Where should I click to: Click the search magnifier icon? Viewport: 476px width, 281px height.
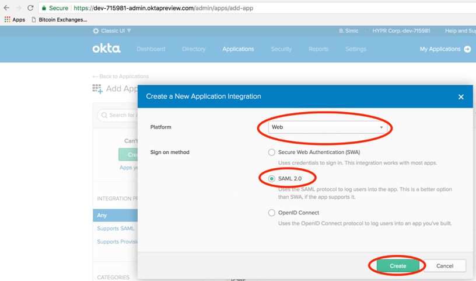pyautogui.click(x=104, y=115)
